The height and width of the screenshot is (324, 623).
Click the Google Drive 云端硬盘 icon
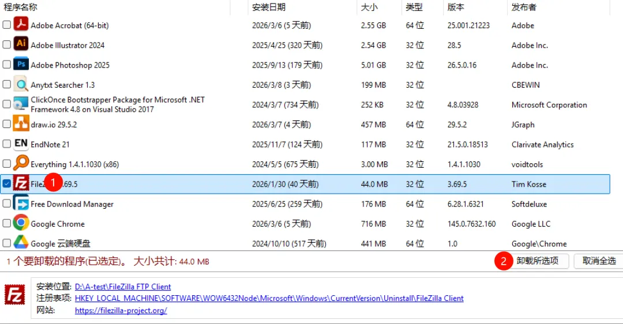pyautogui.click(x=21, y=242)
